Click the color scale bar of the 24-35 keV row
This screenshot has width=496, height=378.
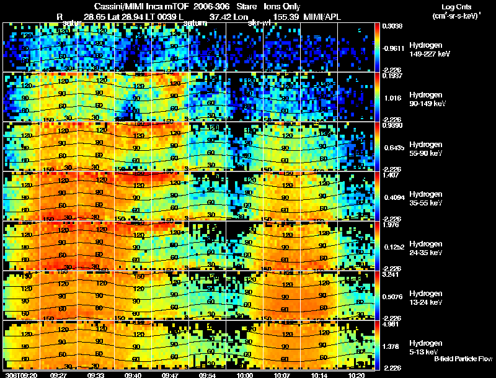tap(377, 246)
